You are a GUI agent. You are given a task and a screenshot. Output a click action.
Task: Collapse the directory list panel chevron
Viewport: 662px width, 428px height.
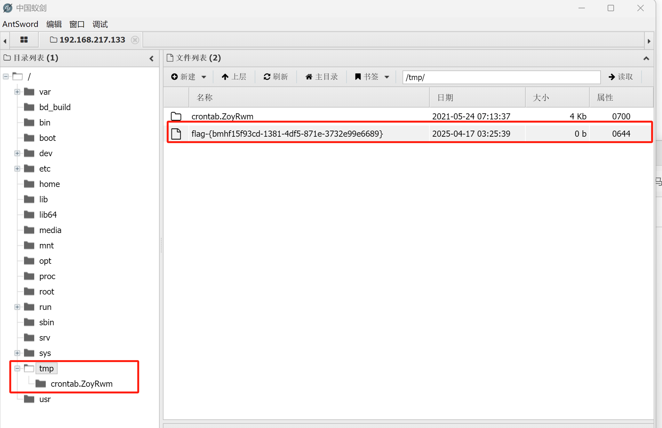tap(152, 58)
